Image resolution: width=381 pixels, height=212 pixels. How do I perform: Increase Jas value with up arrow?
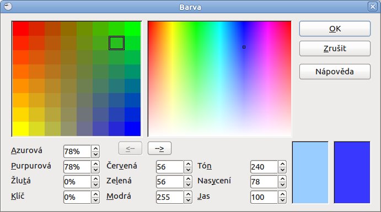[x=282, y=194]
